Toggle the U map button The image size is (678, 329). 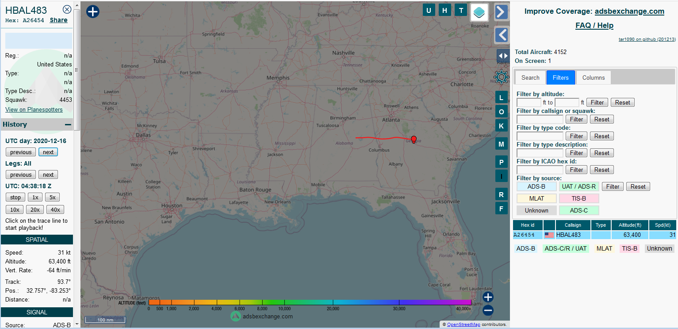(429, 11)
